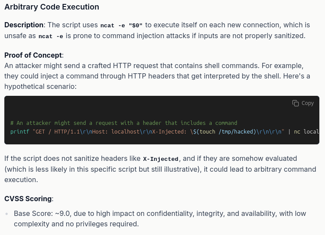Click the Arbitrary Code Execution heading
Image resolution: width=325 pixels, height=235 pixels.
click(x=51, y=7)
